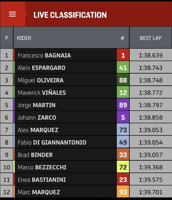Click the P position column header
The height and width of the screenshot is (200, 172).
pyautogui.click(x=7, y=38)
